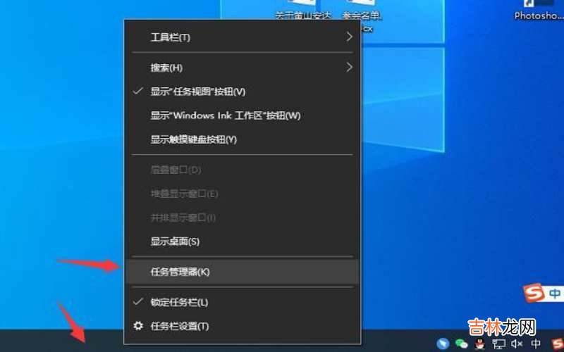The width and height of the screenshot is (564, 352).
Task: Click the gear icon beside 任务栏设置
Action: (138, 326)
